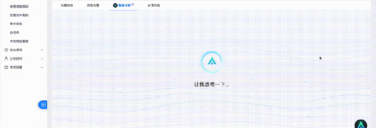This screenshot has height=128, width=376.
Task: Open 告警合并规则 in the sidebar
Action: 19,15
